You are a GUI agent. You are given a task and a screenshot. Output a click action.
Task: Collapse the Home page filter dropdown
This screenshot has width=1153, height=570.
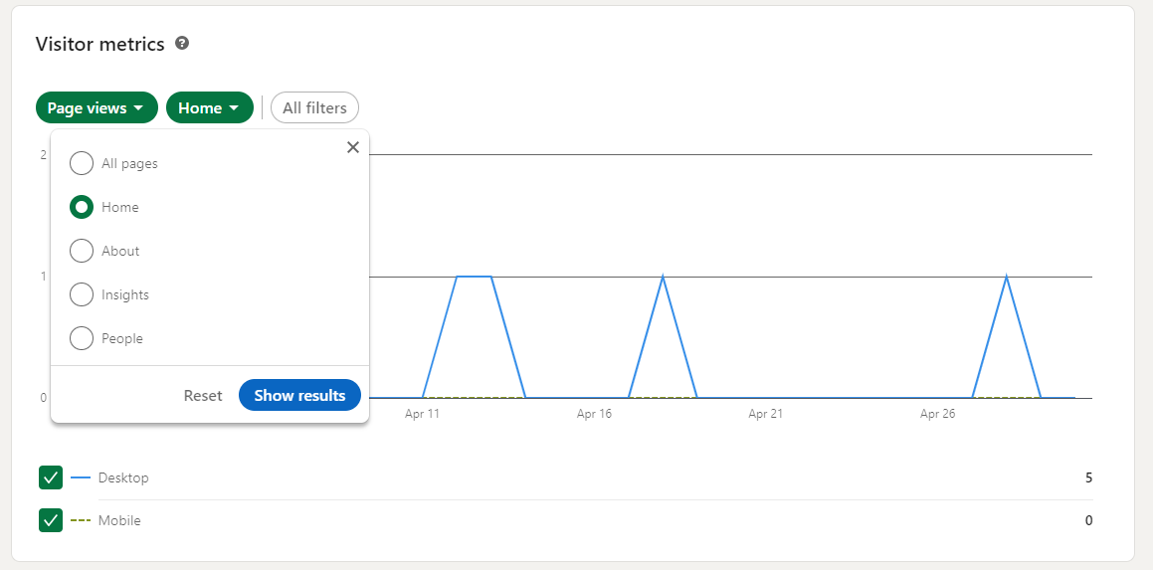pos(209,107)
